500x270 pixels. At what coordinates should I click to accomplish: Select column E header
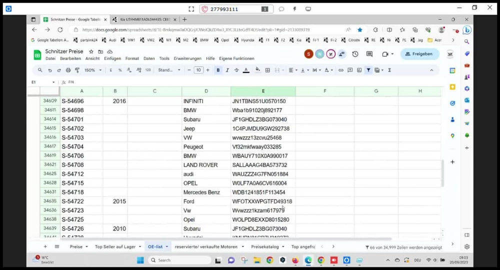click(x=263, y=91)
